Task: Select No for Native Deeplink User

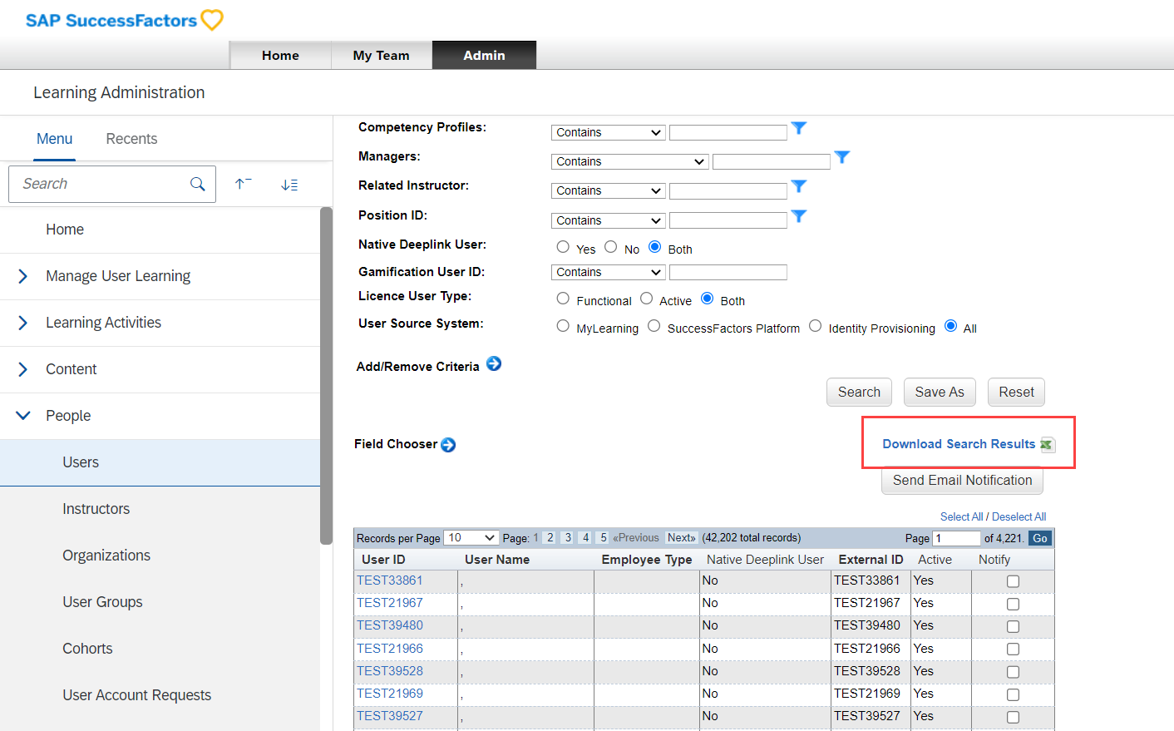Action: [x=611, y=247]
